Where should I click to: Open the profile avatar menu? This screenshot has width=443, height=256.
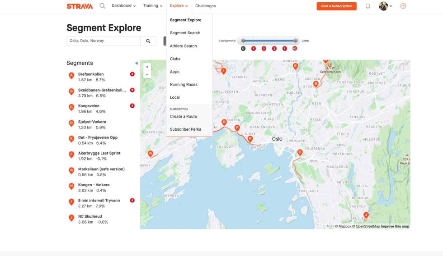(x=385, y=6)
